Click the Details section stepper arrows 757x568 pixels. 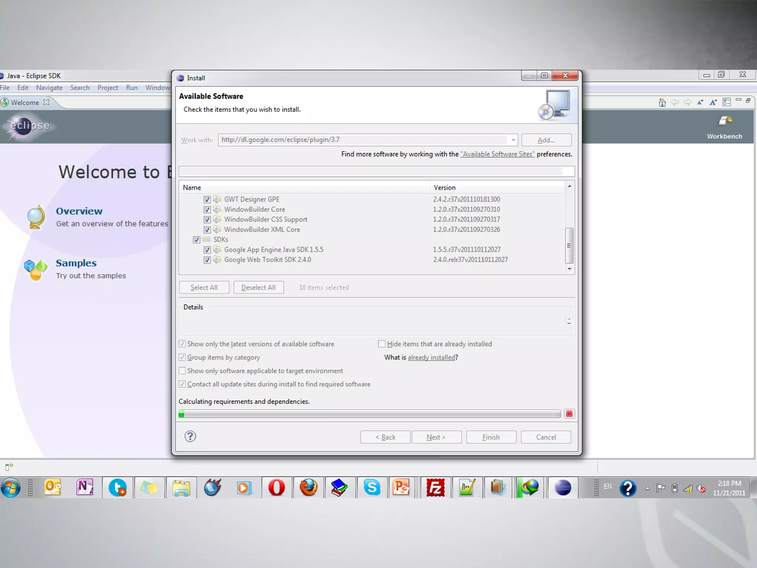pos(569,321)
